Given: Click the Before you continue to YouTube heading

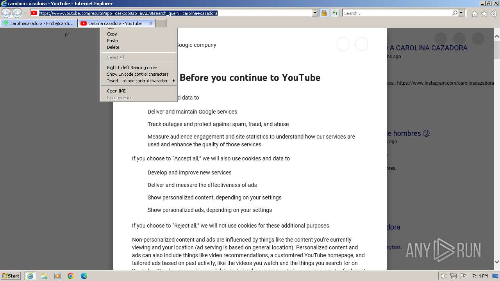Looking at the screenshot, I should click(x=250, y=77).
